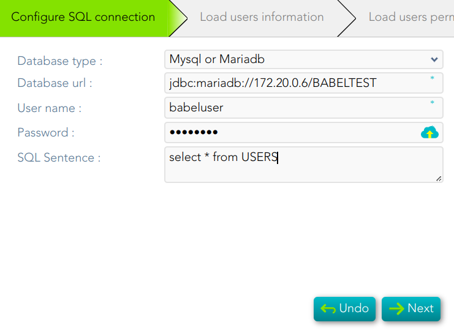Click the Password label text

click(46, 132)
